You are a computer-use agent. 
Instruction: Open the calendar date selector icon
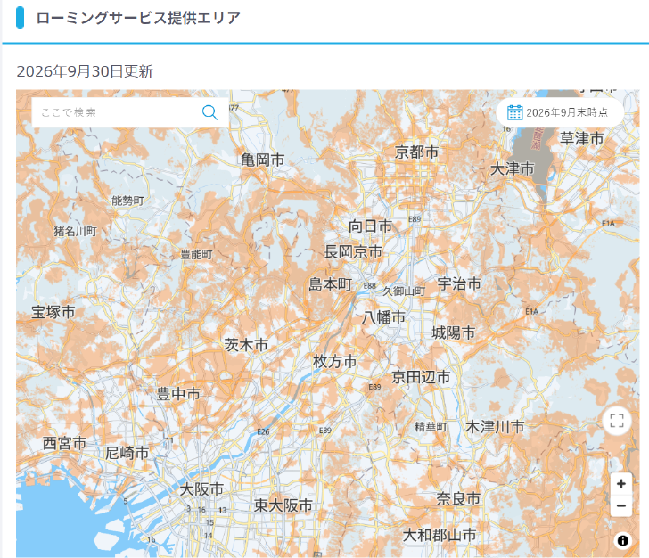515,112
